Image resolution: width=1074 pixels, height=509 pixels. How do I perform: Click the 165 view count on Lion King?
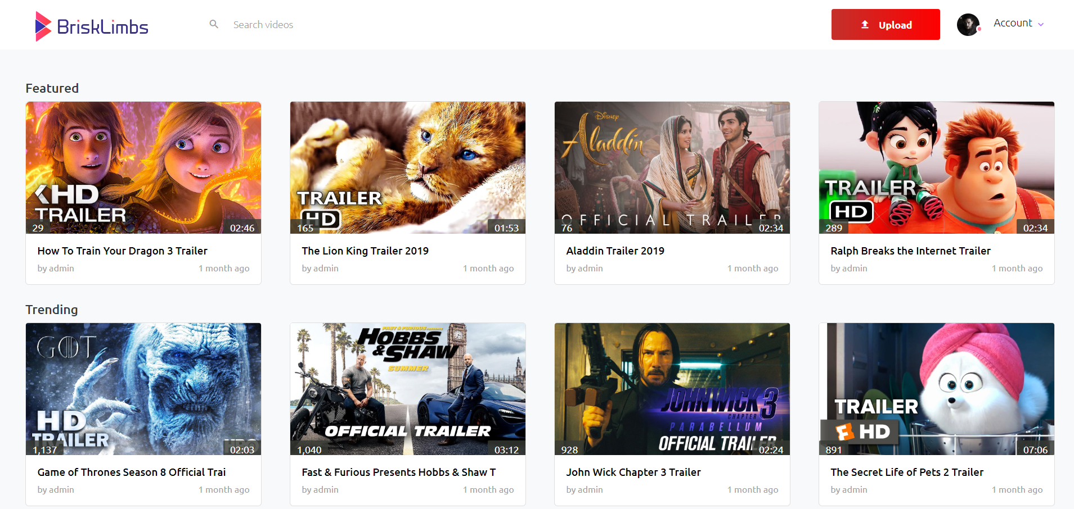(x=305, y=228)
